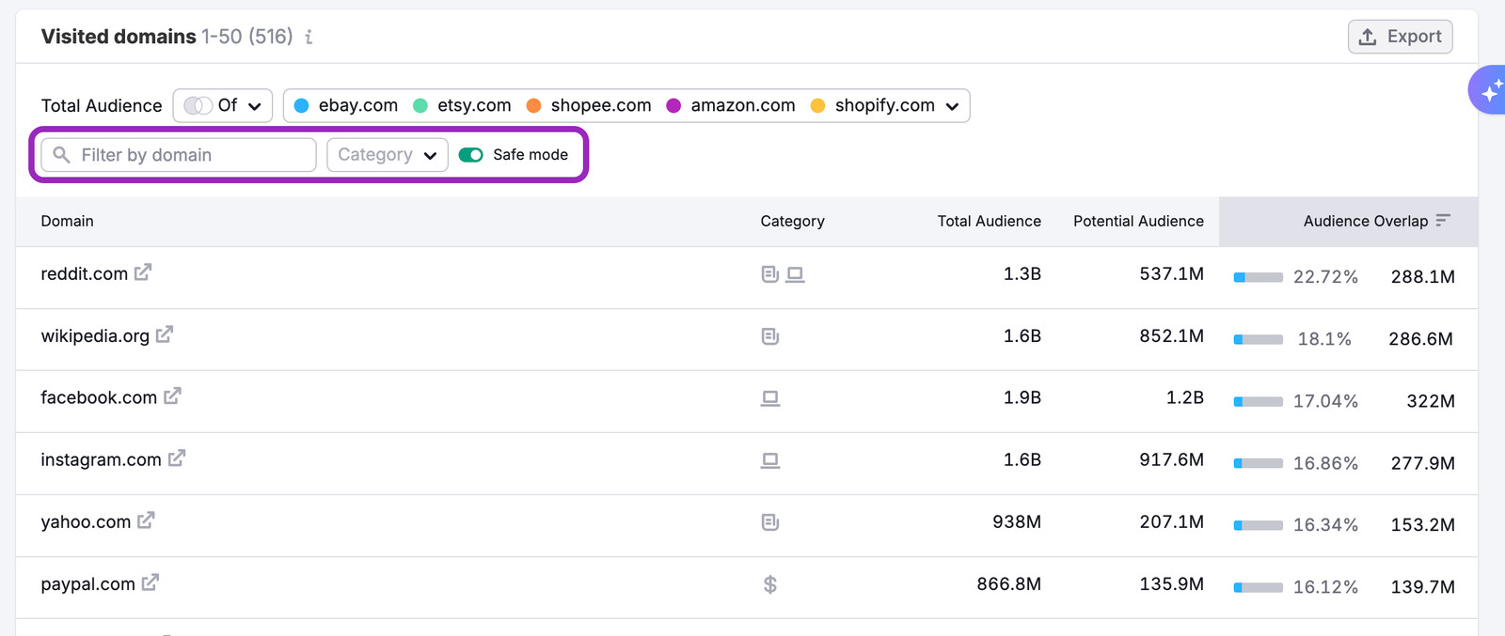Screen dimensions: 1505x636
Task: Click the yellow shopify.com color dot
Action: 817,105
